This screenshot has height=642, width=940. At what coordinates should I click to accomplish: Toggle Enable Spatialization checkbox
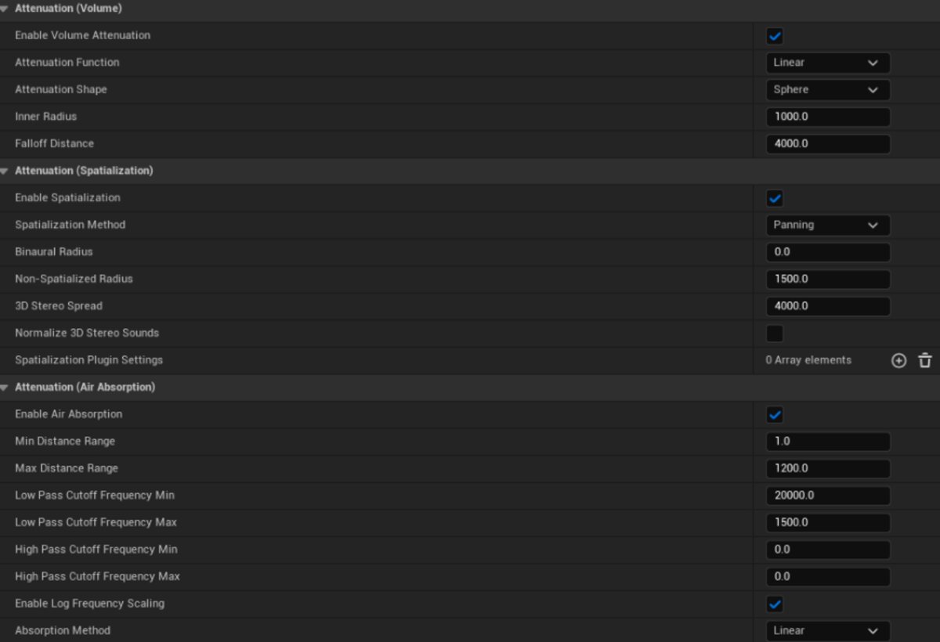coord(775,198)
